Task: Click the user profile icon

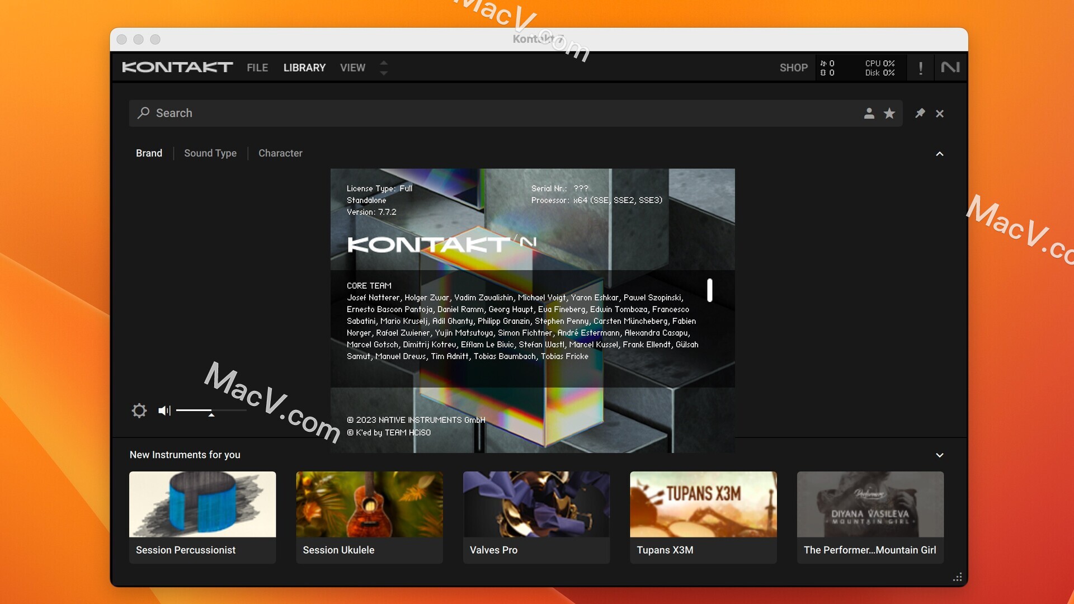Action: [x=868, y=113]
